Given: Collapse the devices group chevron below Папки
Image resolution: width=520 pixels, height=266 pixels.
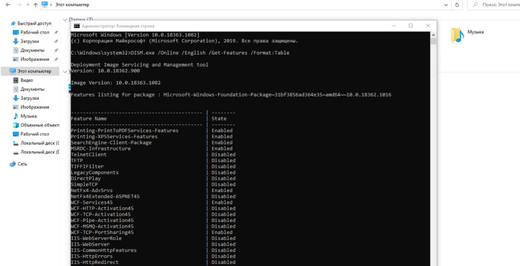Looking at the screenshot, I should pos(65,71).
